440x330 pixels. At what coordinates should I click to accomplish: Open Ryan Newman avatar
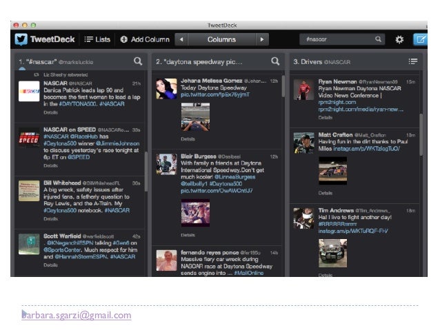click(304, 90)
